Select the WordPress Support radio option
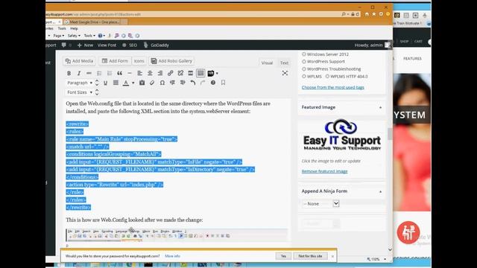Image resolution: width=477 pixels, height=268 pixels. tap(303, 61)
